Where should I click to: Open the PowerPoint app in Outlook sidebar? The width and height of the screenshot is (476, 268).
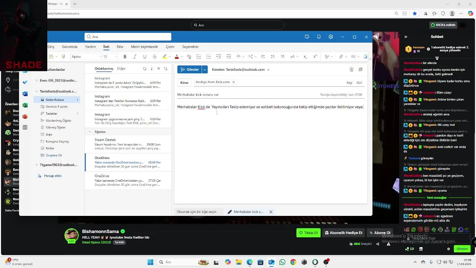[25, 117]
